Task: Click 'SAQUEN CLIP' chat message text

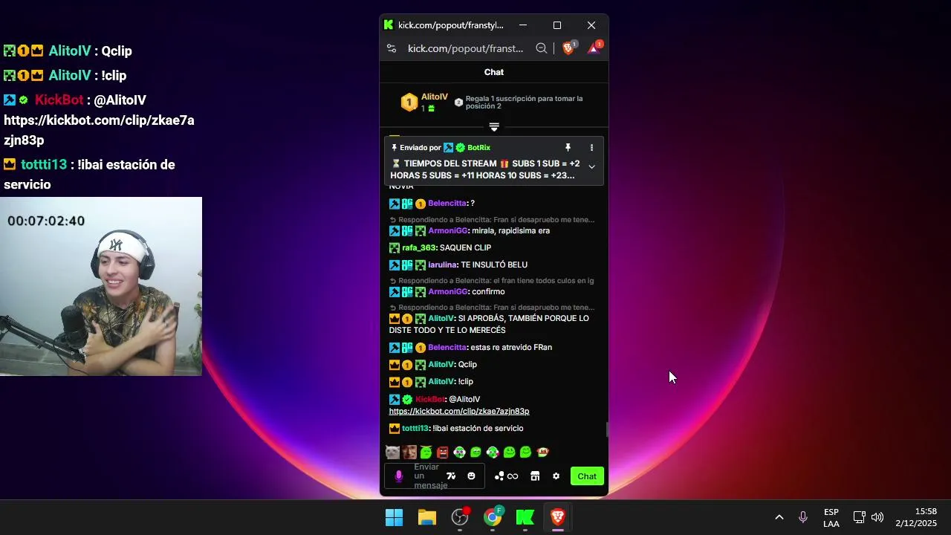Action: pyautogui.click(x=465, y=247)
